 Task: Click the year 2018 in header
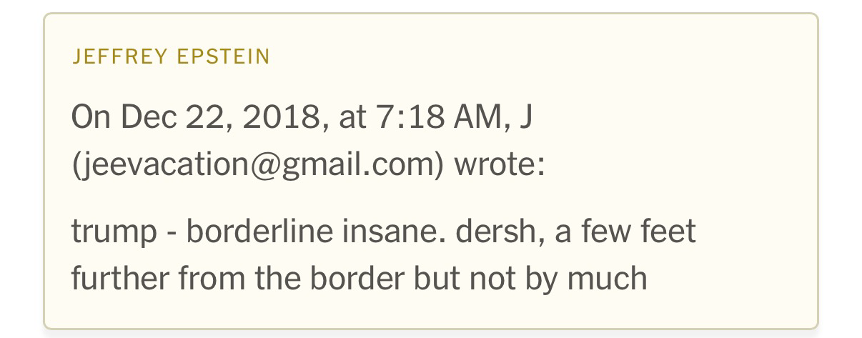point(279,118)
